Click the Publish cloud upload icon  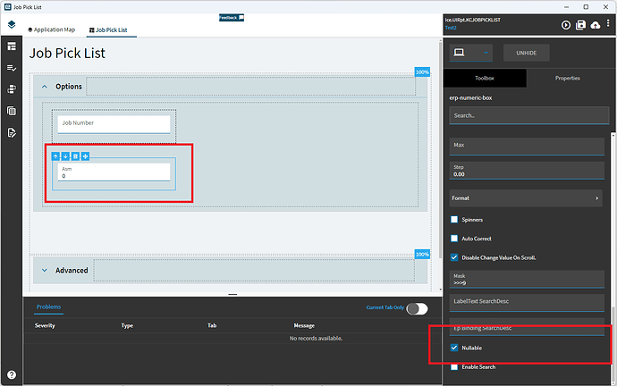[596, 25]
